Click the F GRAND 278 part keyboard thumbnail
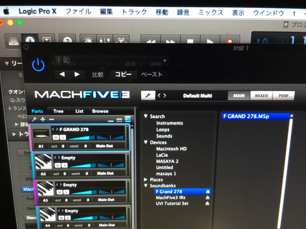 [41, 133]
